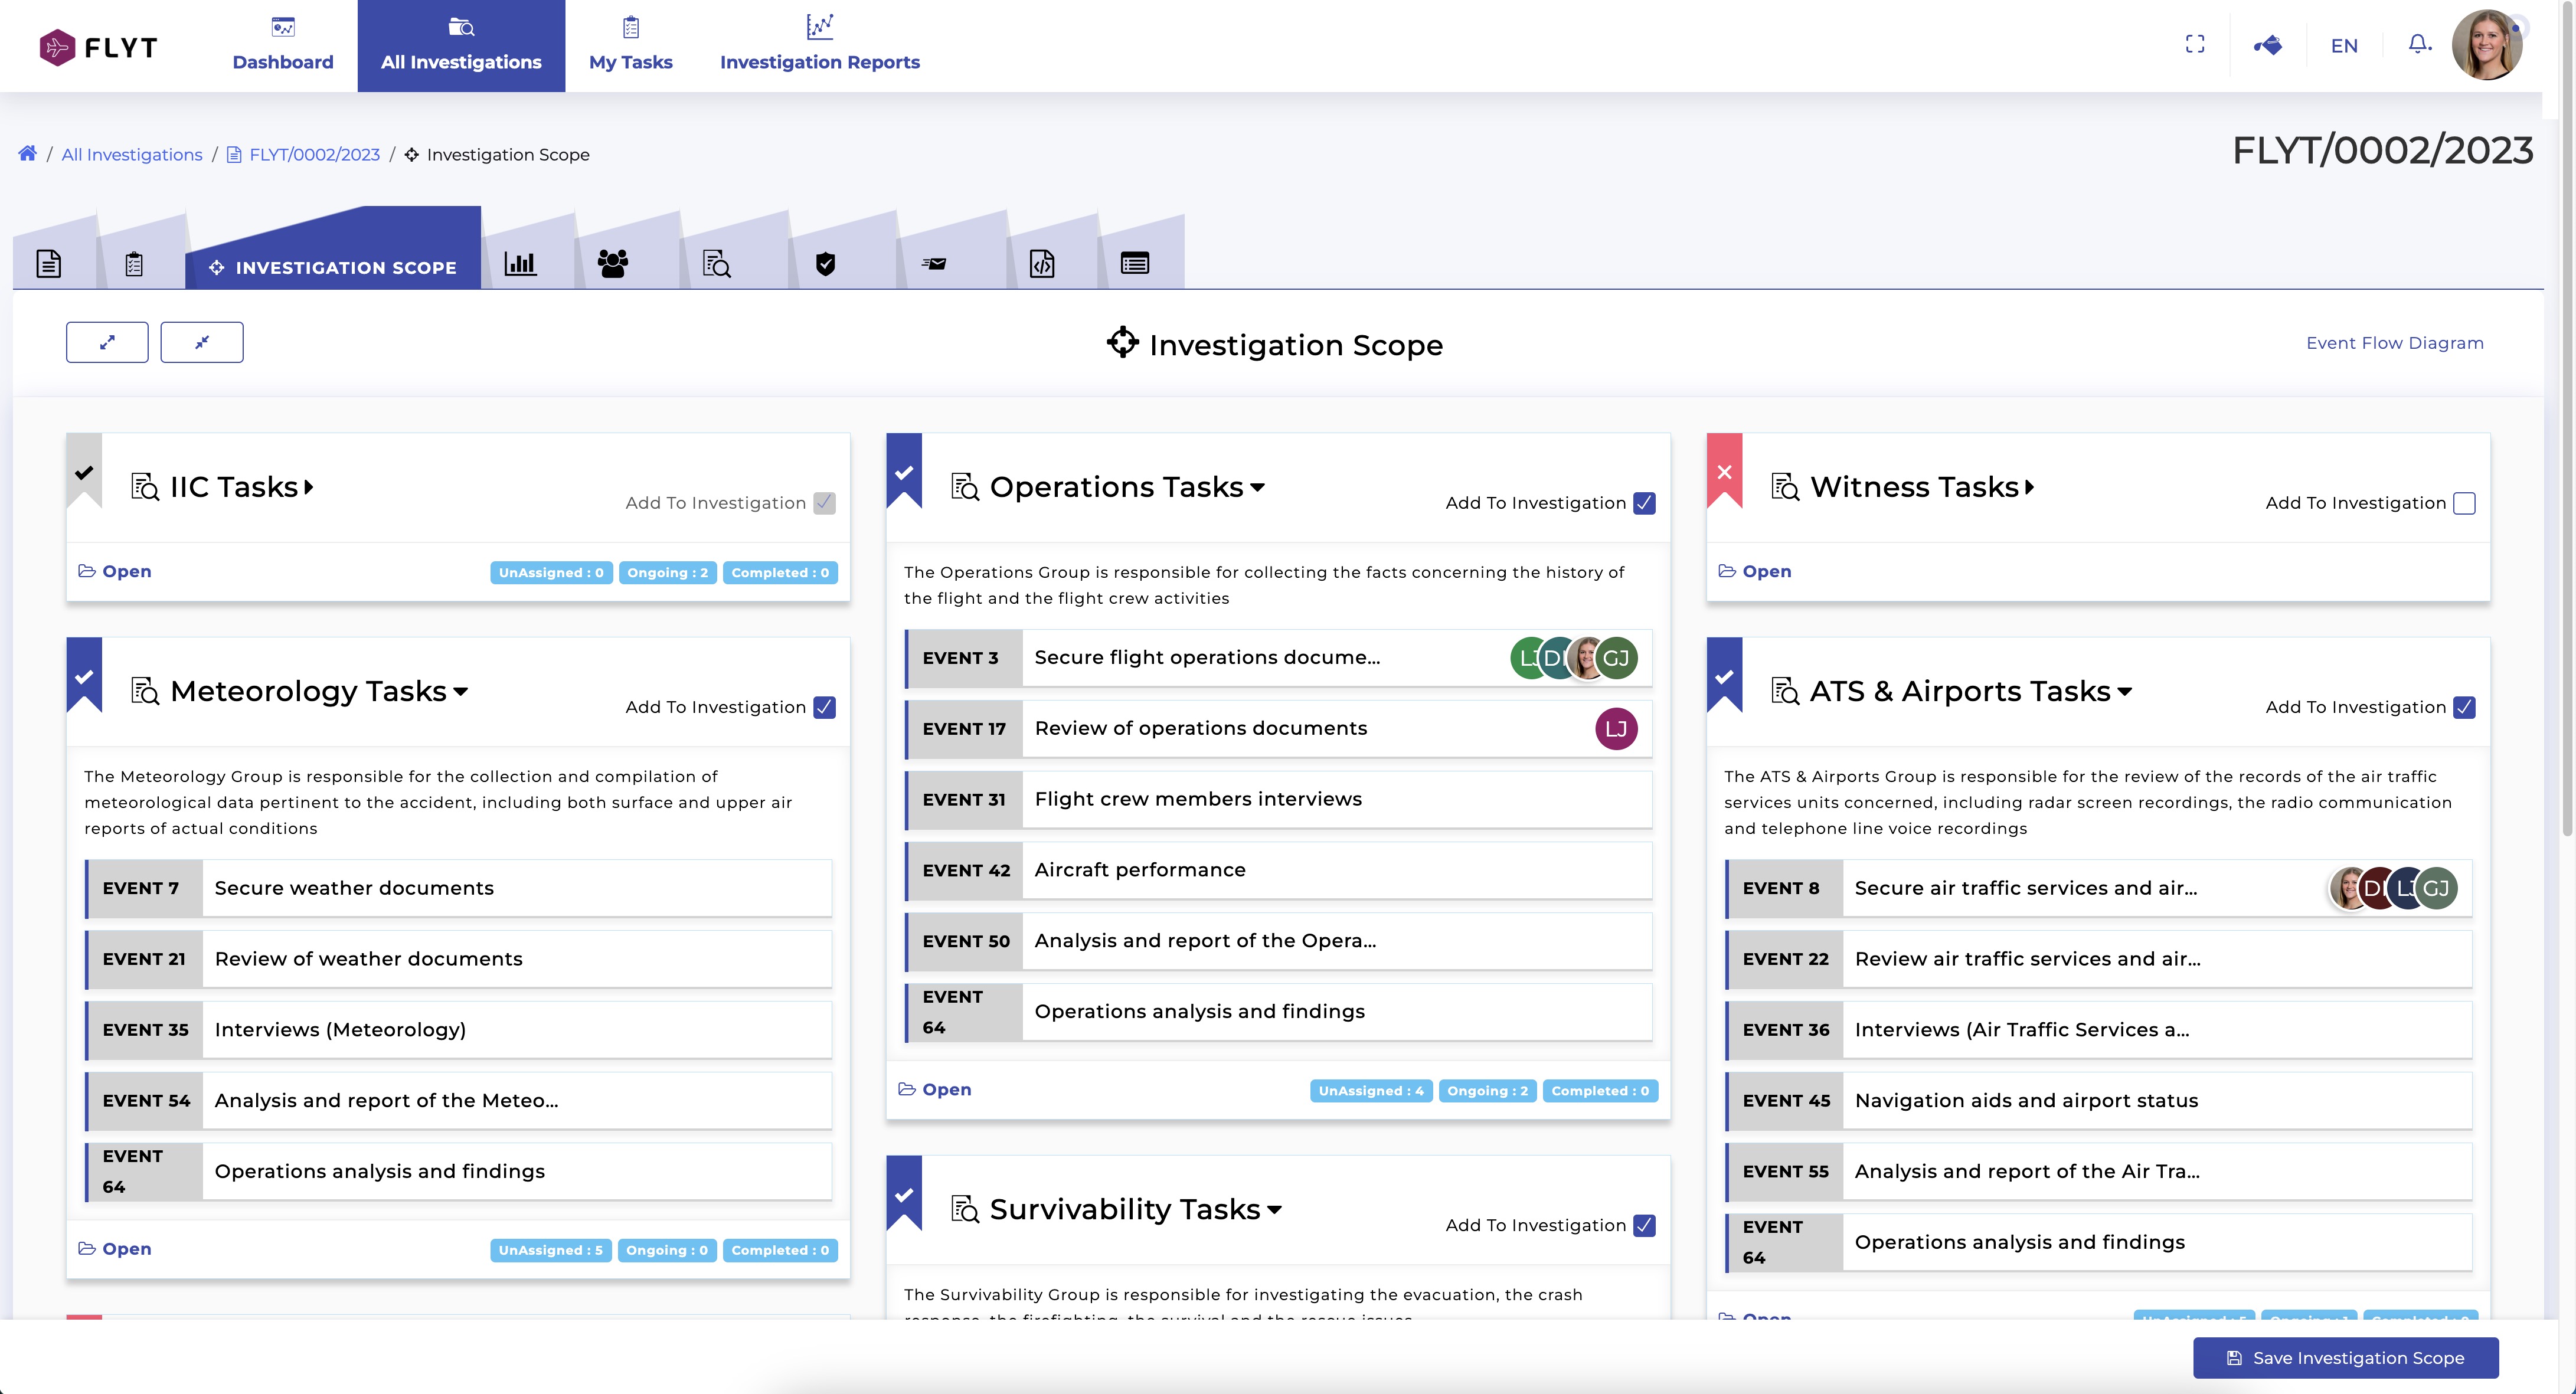Uncheck Add To Investigation for Operations Tasks
The width and height of the screenshot is (2576, 1394).
click(x=1644, y=503)
